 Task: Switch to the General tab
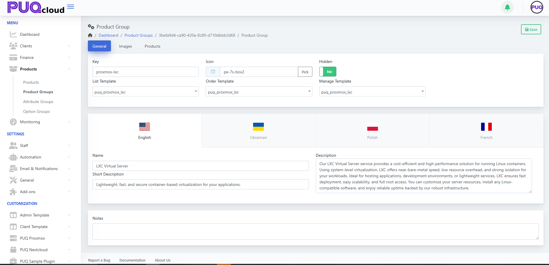click(x=99, y=46)
